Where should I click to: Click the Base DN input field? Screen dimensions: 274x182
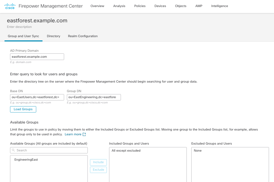(x=37, y=97)
